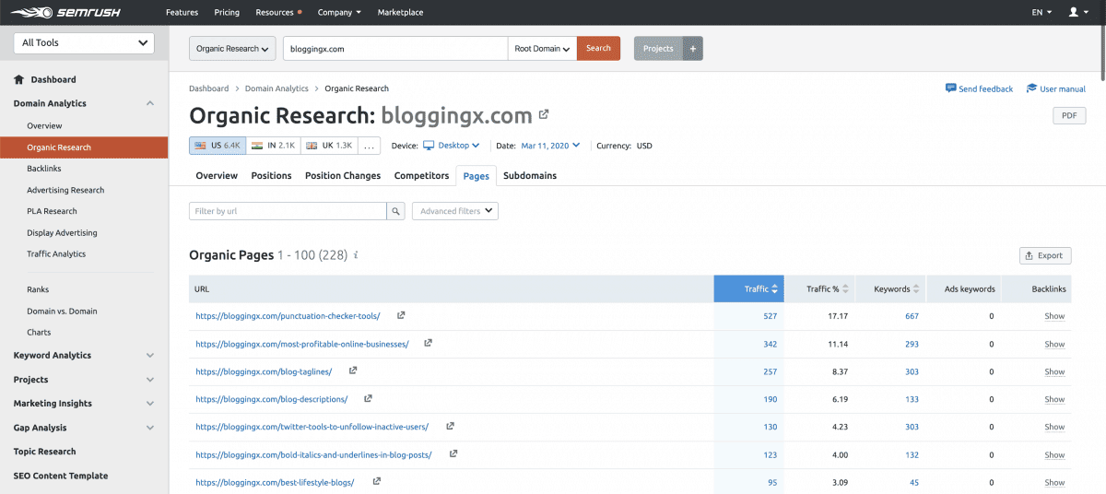Sort by the Keywords column header

coord(890,288)
